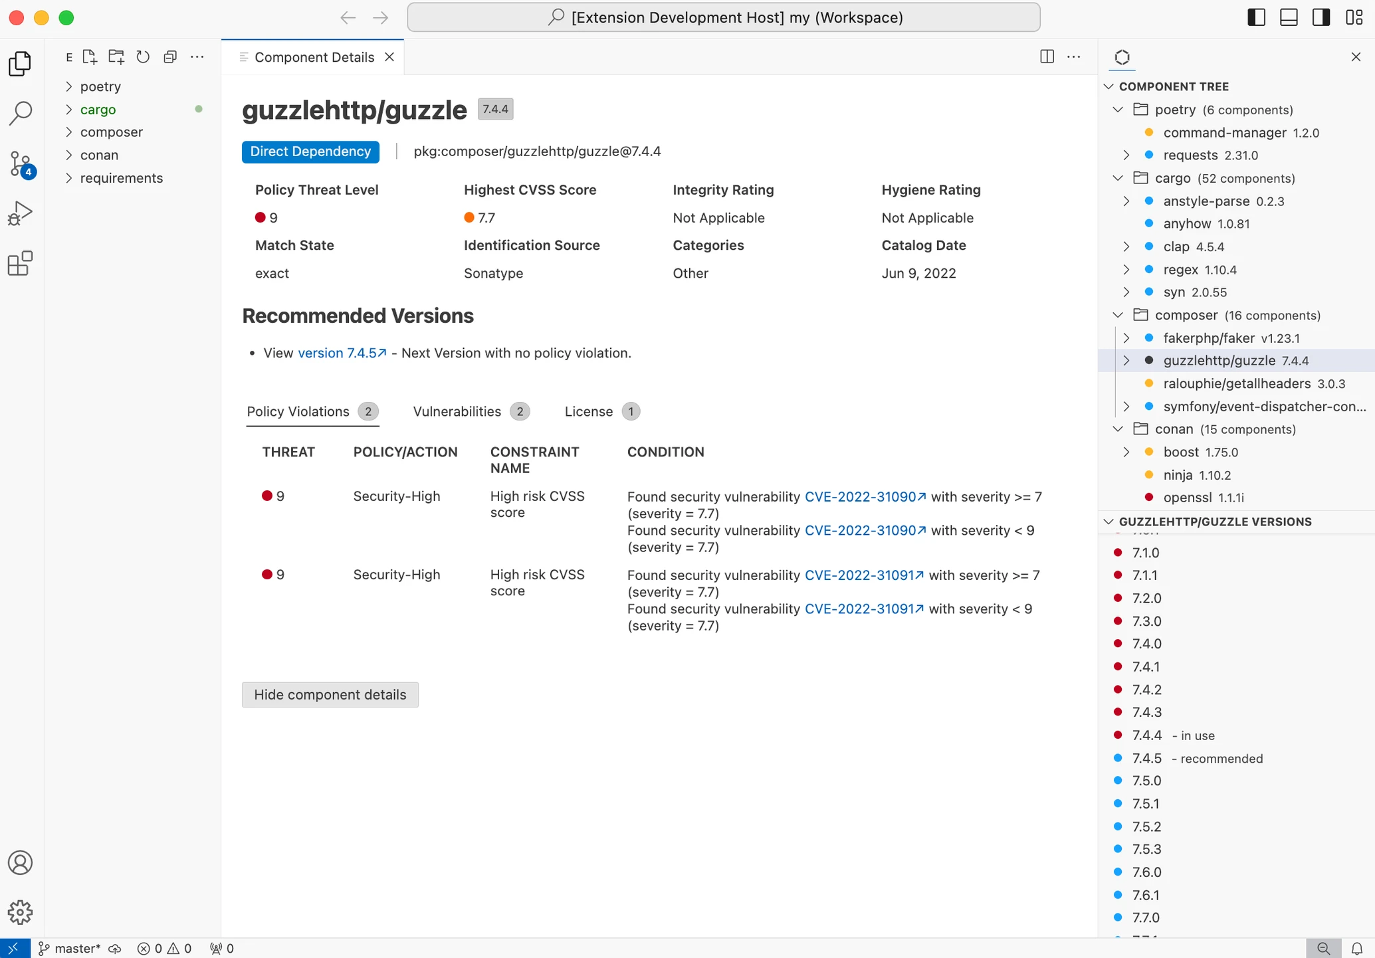This screenshot has width=1375, height=958.
Task: Expand the cargo tree item
Action: tap(69, 109)
